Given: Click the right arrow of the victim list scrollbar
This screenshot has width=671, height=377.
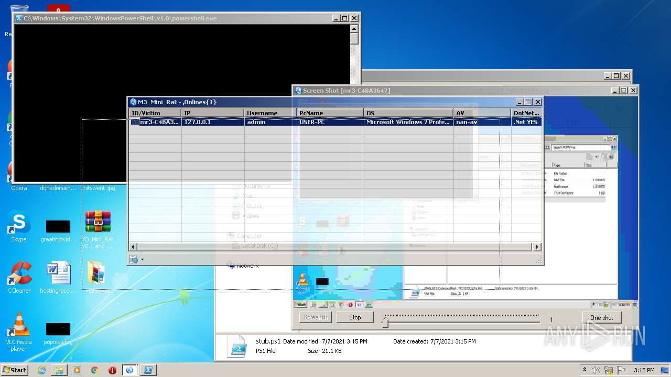Looking at the screenshot, I should (537, 247).
